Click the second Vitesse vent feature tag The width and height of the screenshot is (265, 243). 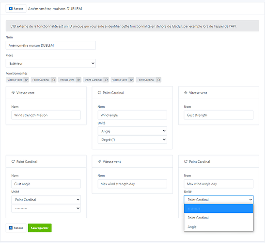(70, 80)
